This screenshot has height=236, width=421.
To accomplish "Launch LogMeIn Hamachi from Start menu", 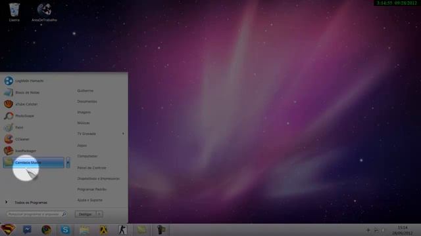I will click(34, 81).
